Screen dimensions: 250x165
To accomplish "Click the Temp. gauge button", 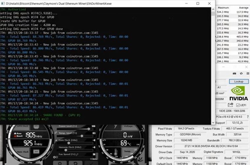I will 128,152.
